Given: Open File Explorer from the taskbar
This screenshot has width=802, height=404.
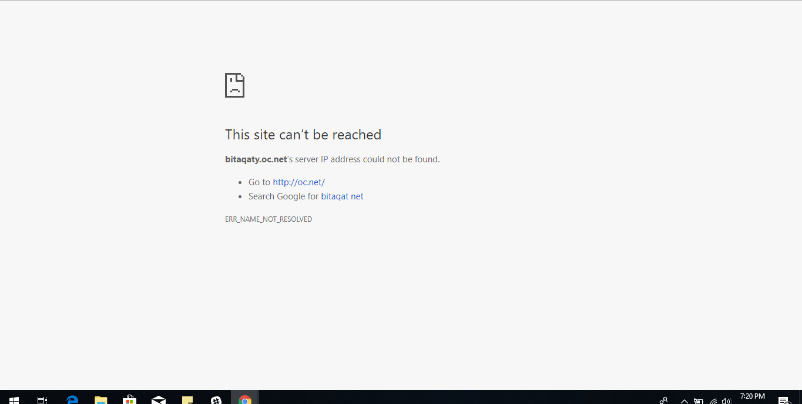Looking at the screenshot, I should click(x=101, y=399).
